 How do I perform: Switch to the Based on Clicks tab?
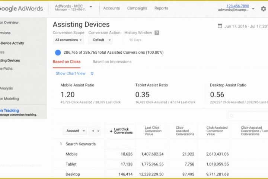point(67,62)
